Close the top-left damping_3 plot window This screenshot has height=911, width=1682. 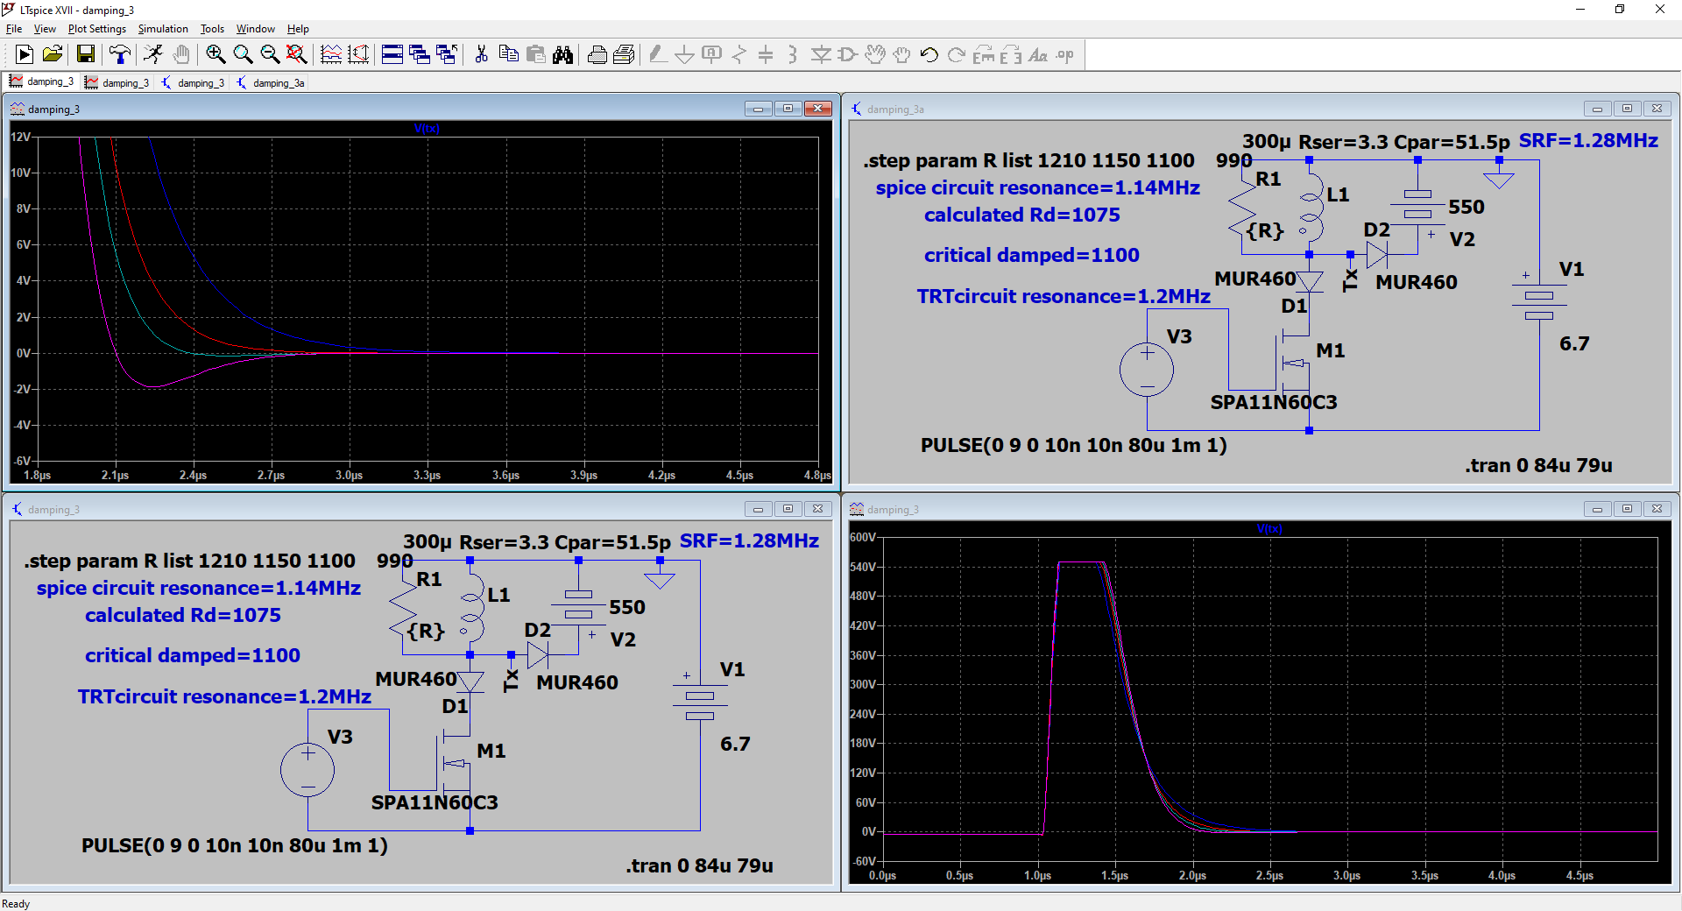tap(818, 109)
